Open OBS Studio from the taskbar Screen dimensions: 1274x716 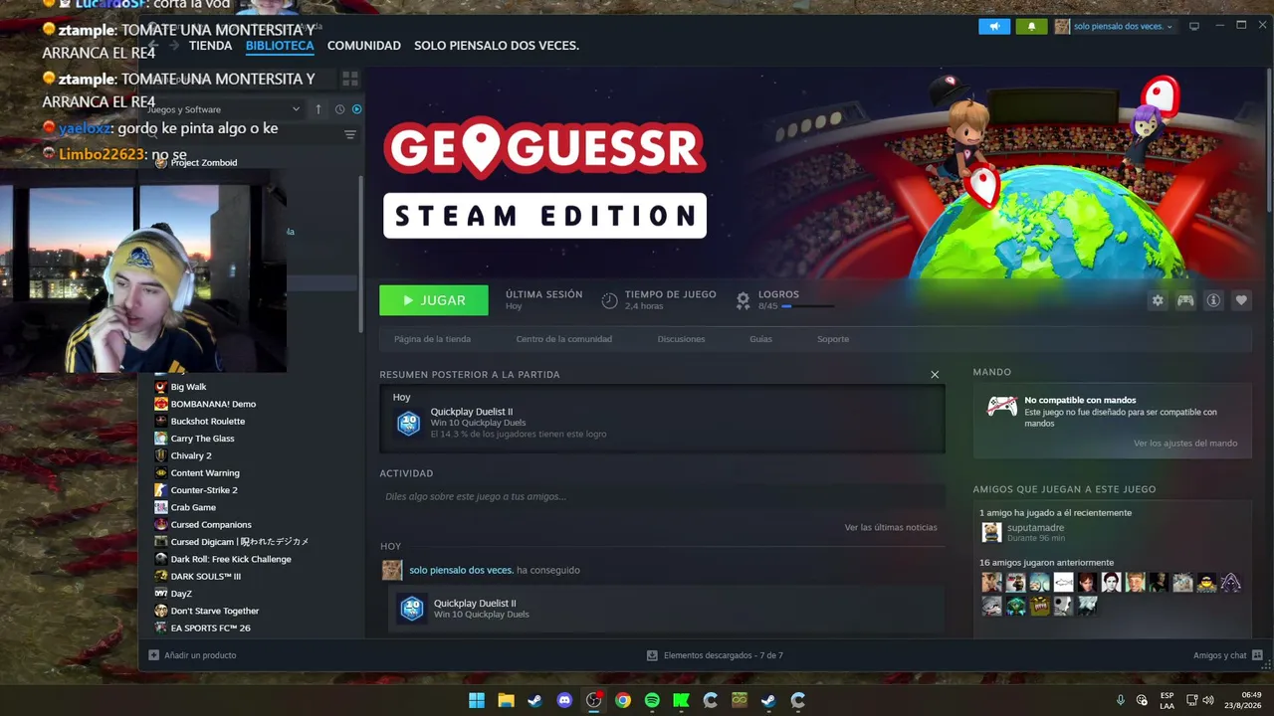pos(594,700)
